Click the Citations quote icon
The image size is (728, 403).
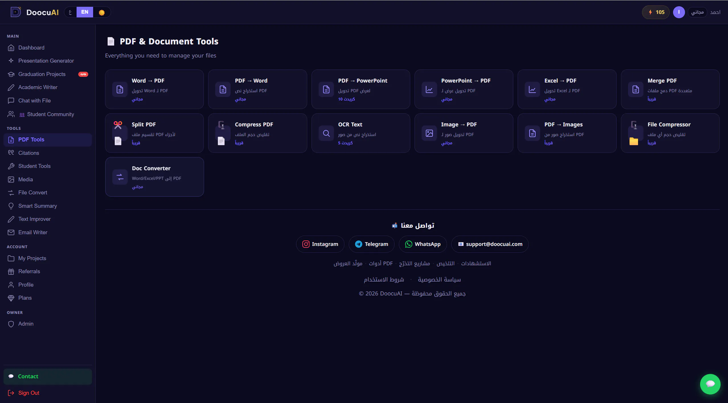pyautogui.click(x=11, y=153)
